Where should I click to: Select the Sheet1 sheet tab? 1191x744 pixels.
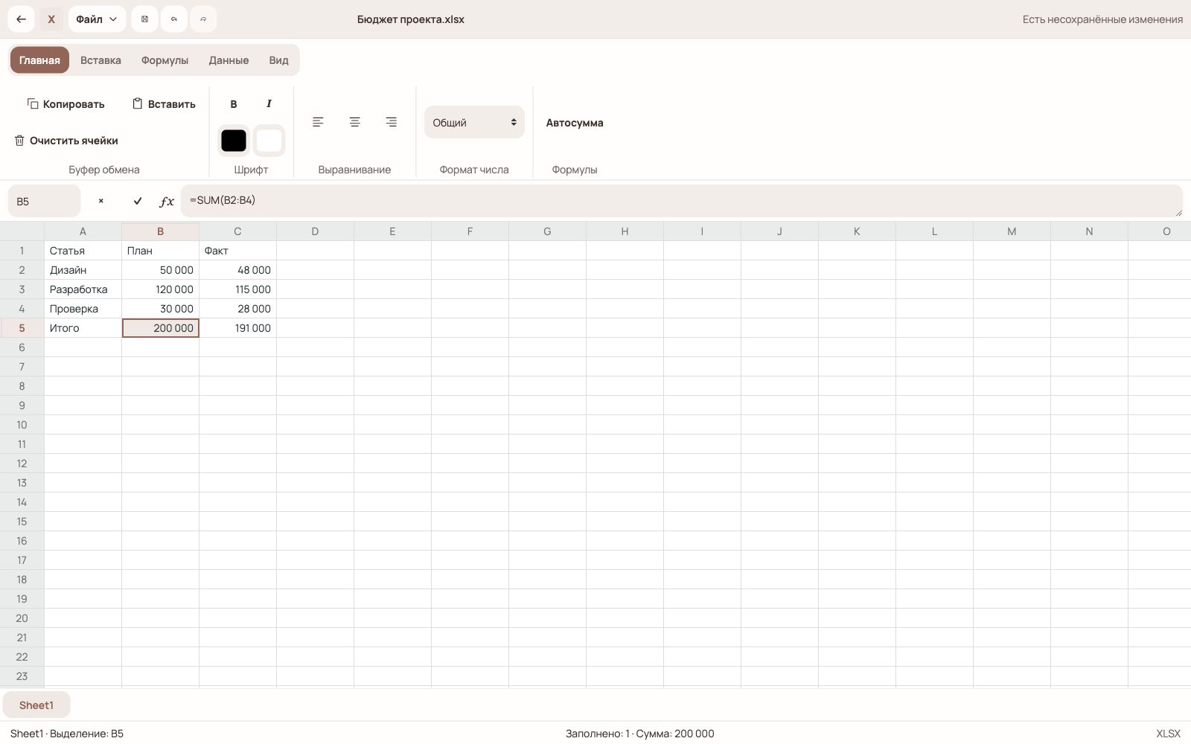pos(36,705)
